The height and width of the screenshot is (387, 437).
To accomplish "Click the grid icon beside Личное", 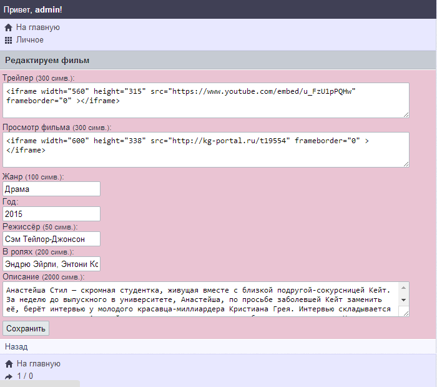I will (8, 40).
